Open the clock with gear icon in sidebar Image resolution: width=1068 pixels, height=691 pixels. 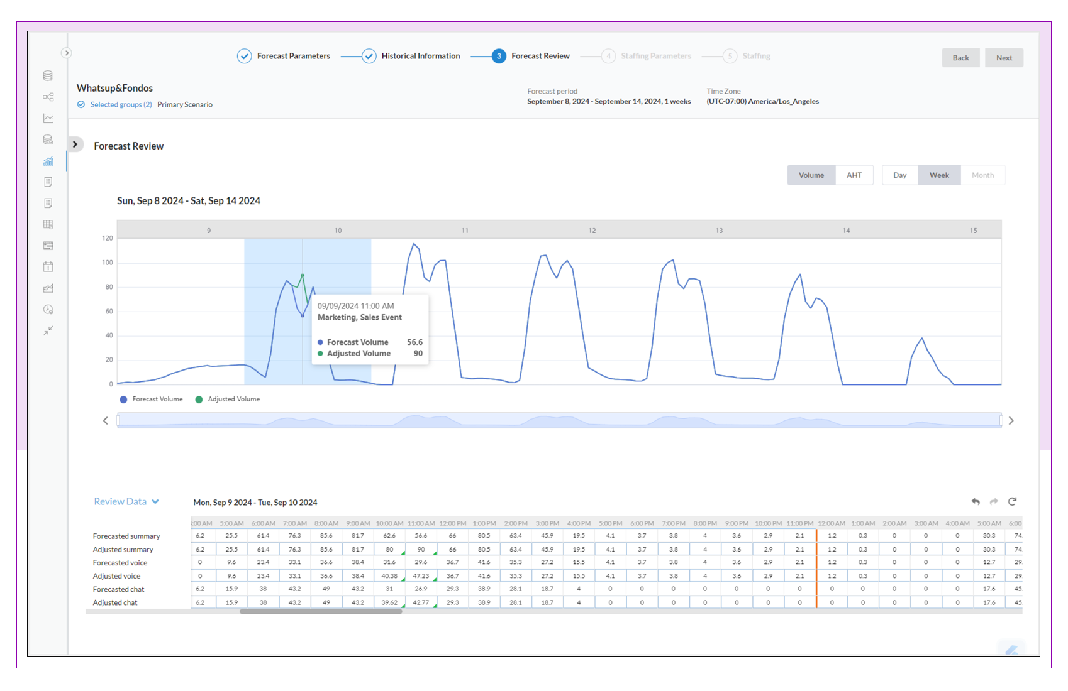coord(48,310)
